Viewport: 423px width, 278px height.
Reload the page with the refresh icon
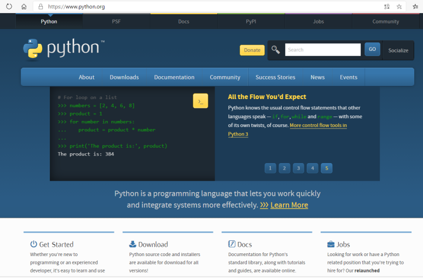[x=9, y=7]
